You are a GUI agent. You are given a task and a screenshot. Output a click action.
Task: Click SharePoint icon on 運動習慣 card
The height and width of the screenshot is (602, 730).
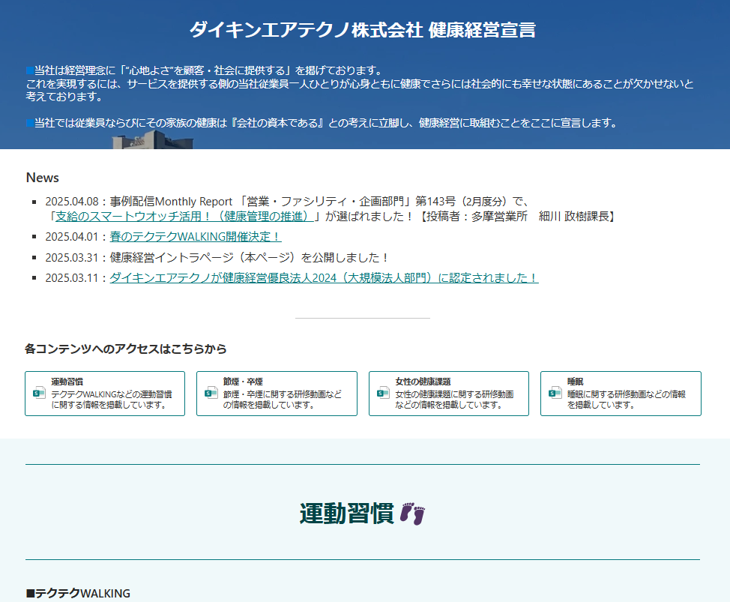coord(39,394)
